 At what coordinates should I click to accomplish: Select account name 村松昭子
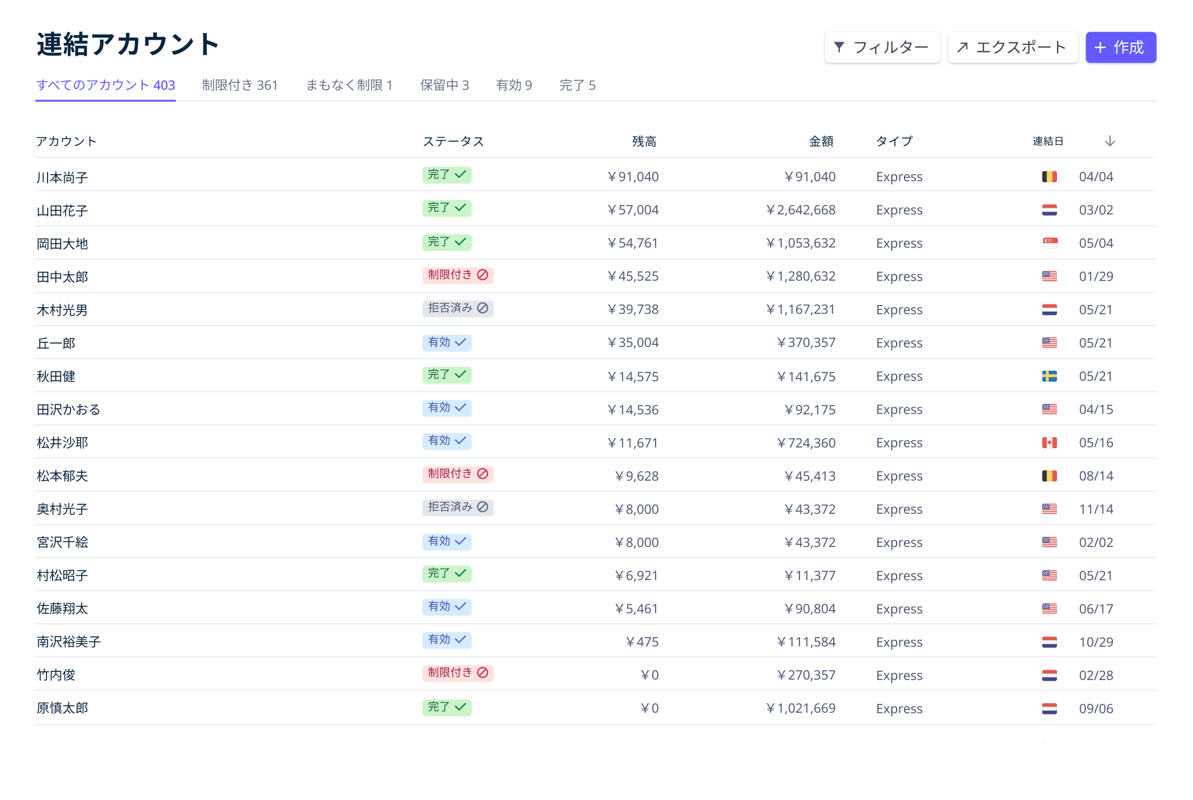[x=62, y=575]
